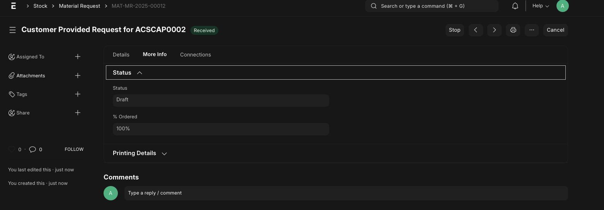Switch to the Details tab
604x210 pixels.
pyautogui.click(x=121, y=55)
